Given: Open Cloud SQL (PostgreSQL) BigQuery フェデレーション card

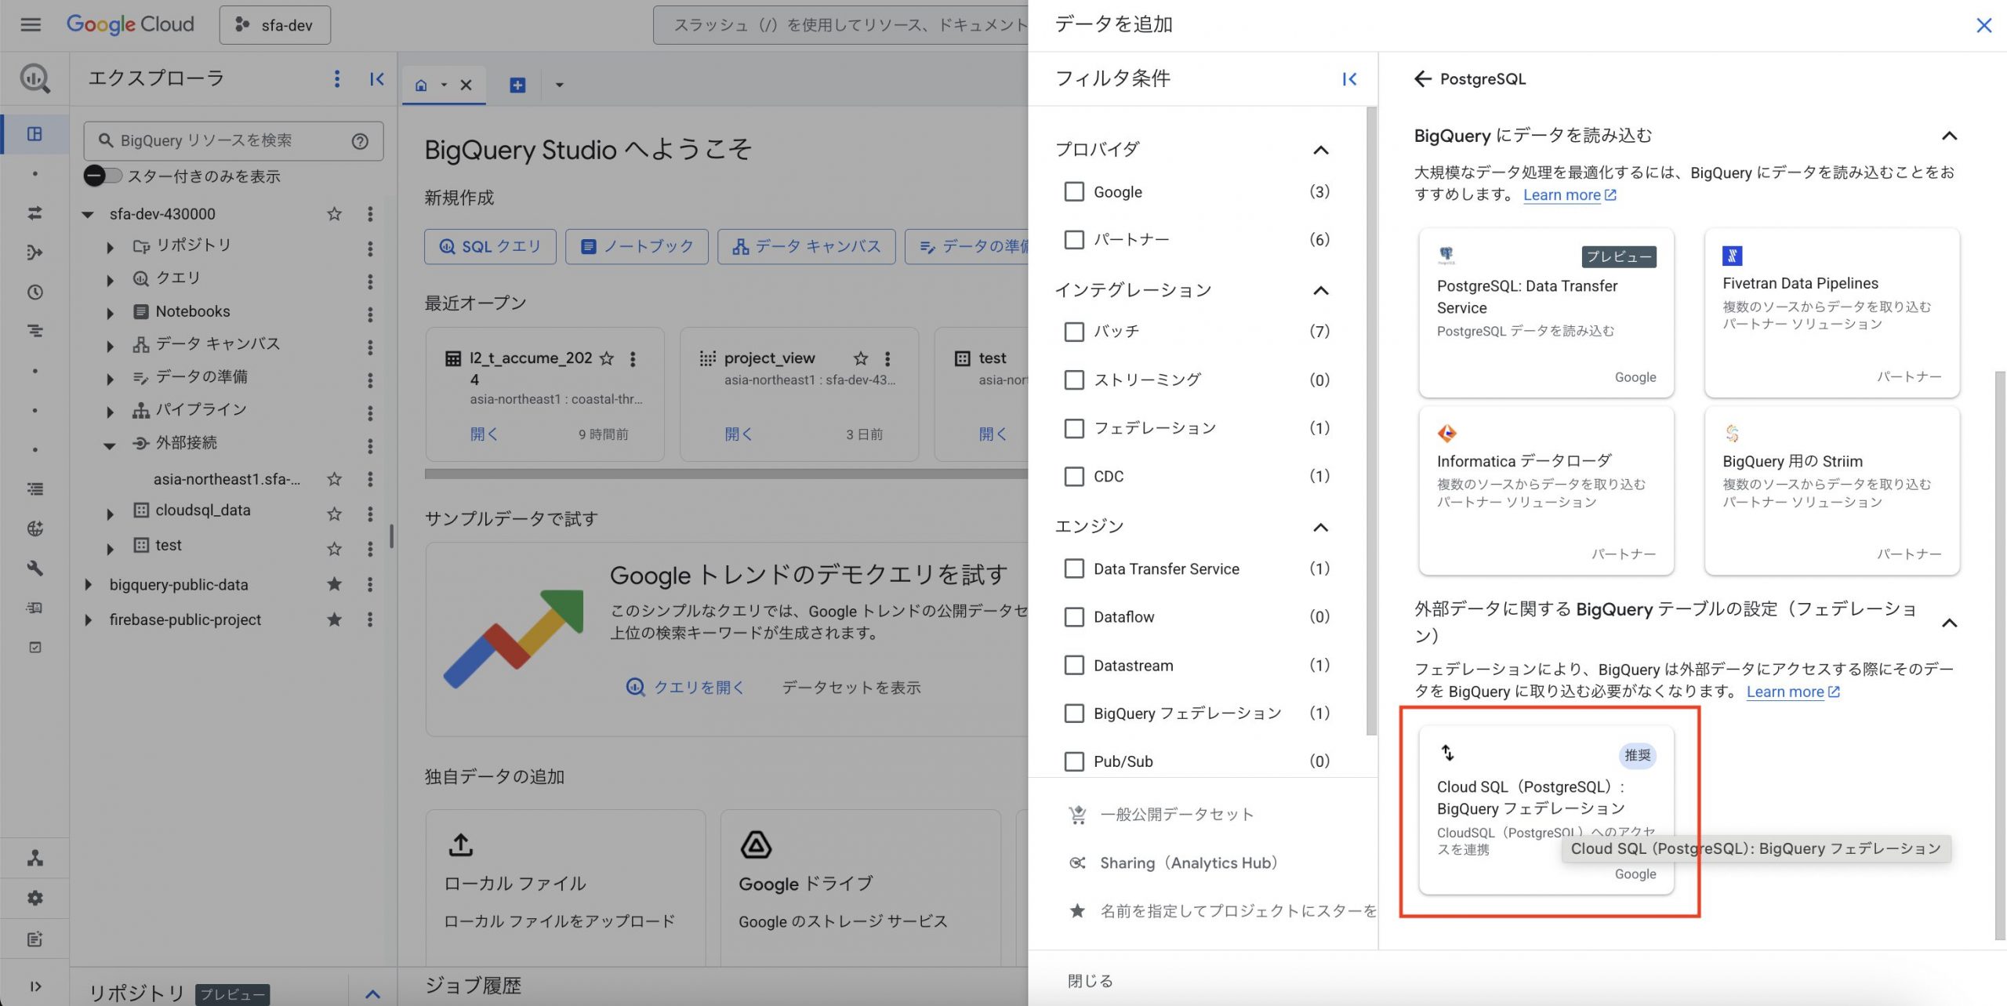Looking at the screenshot, I should coord(1546,810).
